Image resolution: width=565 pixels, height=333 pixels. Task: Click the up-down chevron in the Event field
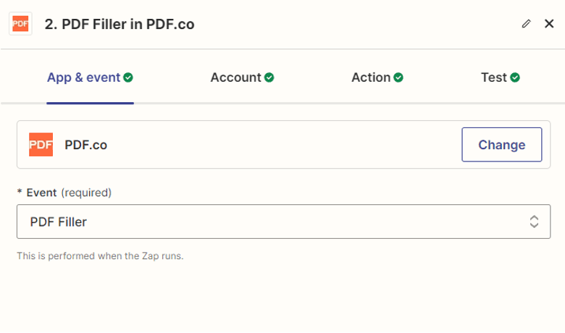(534, 222)
